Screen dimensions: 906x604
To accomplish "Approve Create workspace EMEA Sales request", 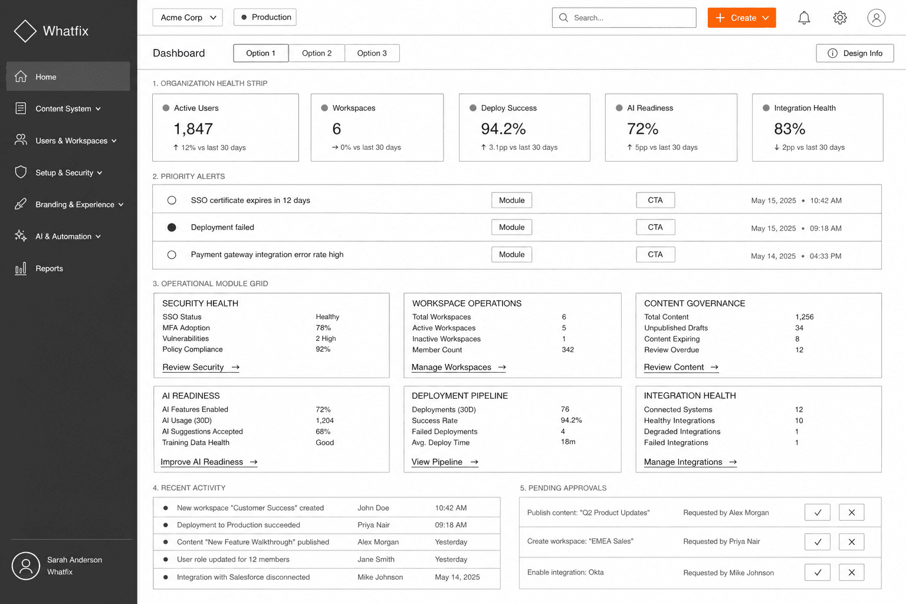I will coord(818,541).
